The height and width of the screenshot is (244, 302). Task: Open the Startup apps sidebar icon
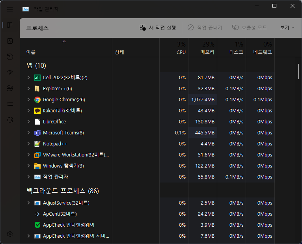coord(10,72)
